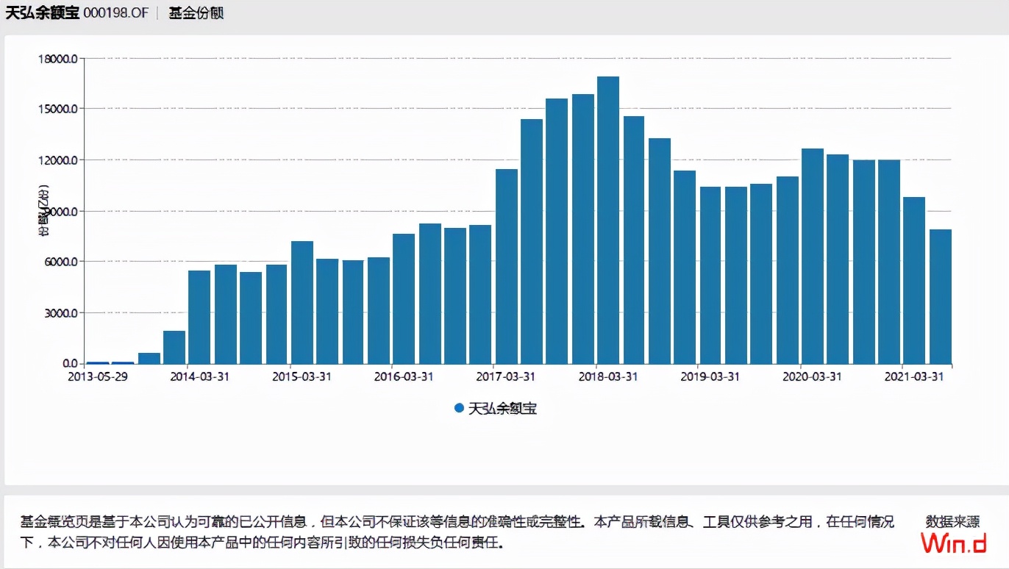Click the 18000.0 y-axis label
1009x569 pixels.
[58, 58]
